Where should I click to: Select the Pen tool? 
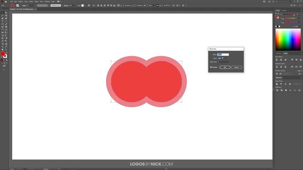pyautogui.click(x=2, y=18)
